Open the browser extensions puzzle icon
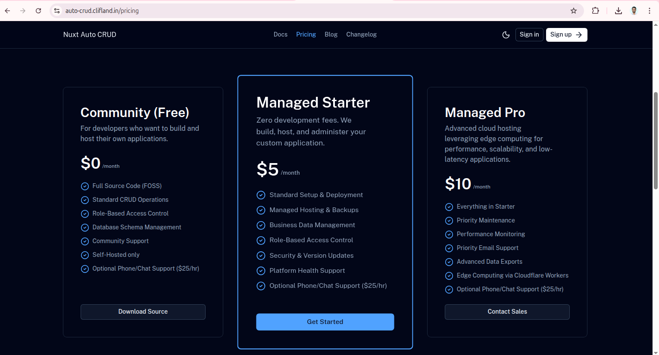This screenshot has width=659, height=355. 595,11
